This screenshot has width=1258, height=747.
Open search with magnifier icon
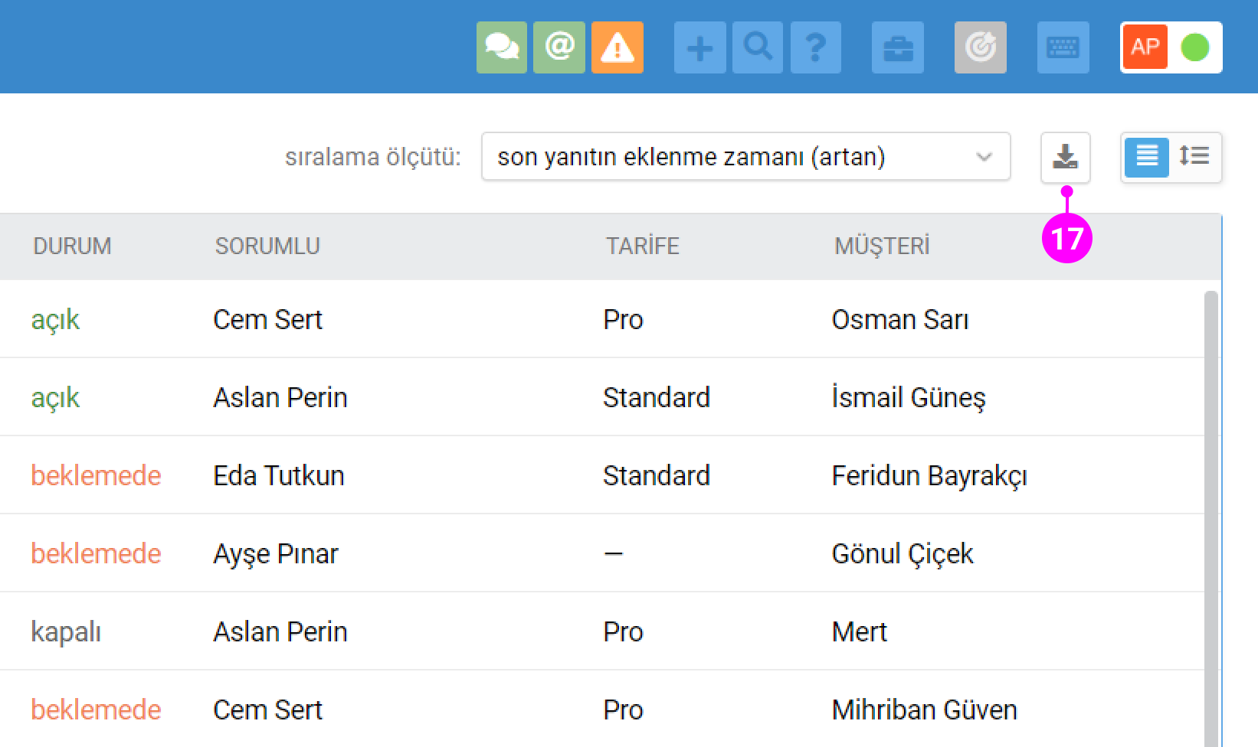point(758,47)
